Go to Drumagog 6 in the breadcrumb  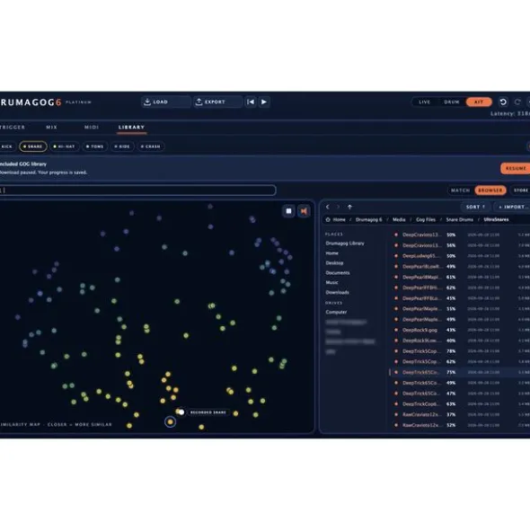point(368,219)
